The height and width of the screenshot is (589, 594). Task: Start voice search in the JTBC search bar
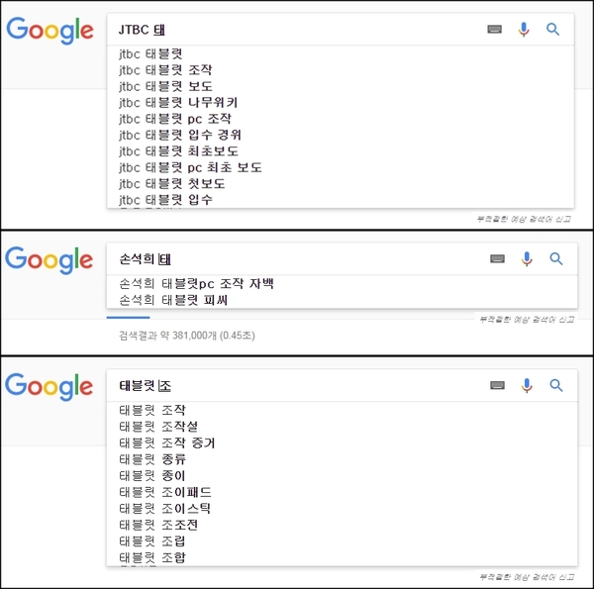click(x=524, y=29)
